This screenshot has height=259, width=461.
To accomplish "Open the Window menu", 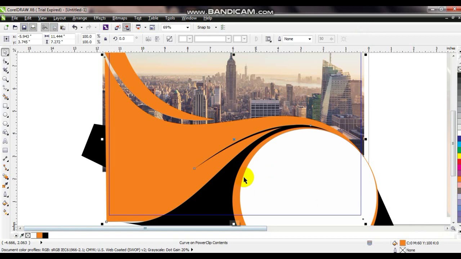I will pyautogui.click(x=189, y=18).
